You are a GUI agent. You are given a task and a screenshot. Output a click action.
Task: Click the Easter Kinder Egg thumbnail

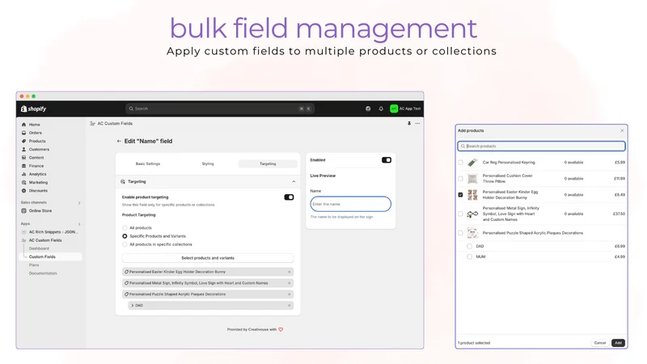tap(472, 195)
